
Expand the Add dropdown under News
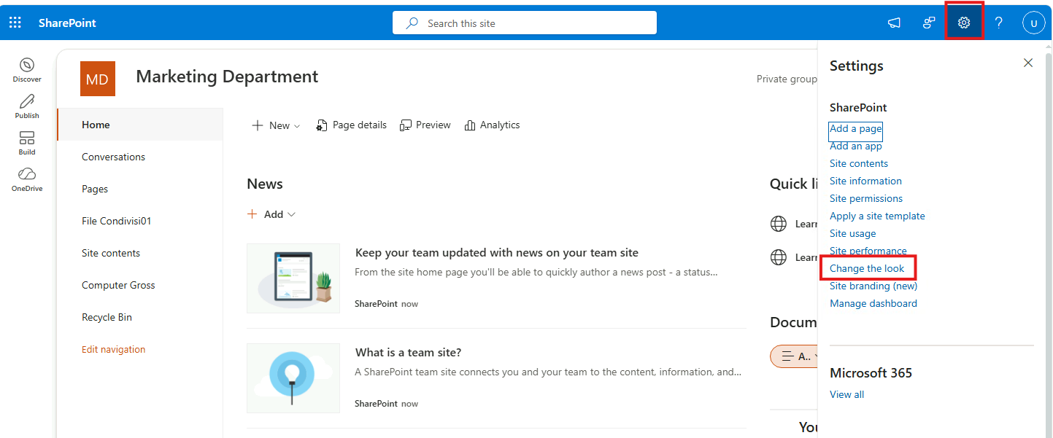pyautogui.click(x=271, y=214)
